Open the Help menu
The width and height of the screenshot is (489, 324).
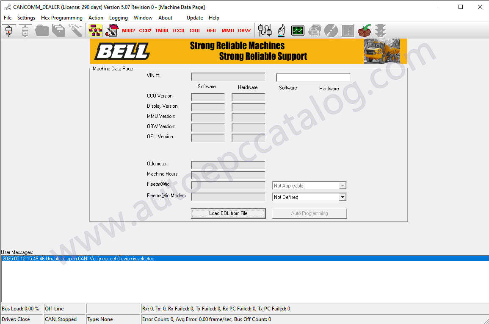point(214,18)
